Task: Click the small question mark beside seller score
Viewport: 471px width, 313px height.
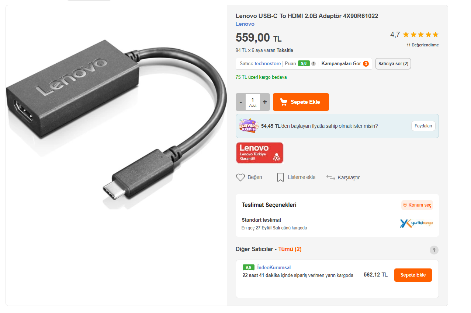Action: 314,64
